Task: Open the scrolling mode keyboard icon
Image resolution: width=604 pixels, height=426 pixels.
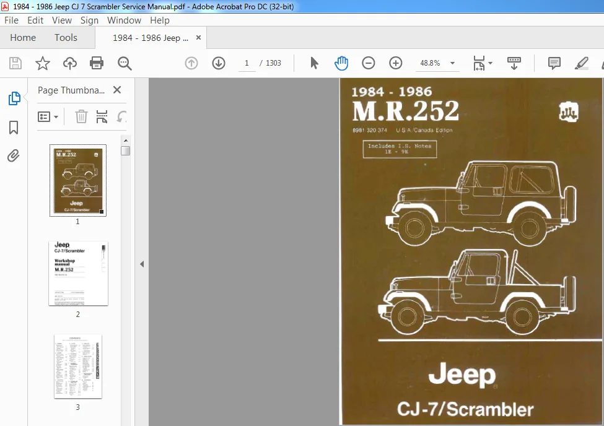Action: coord(514,63)
